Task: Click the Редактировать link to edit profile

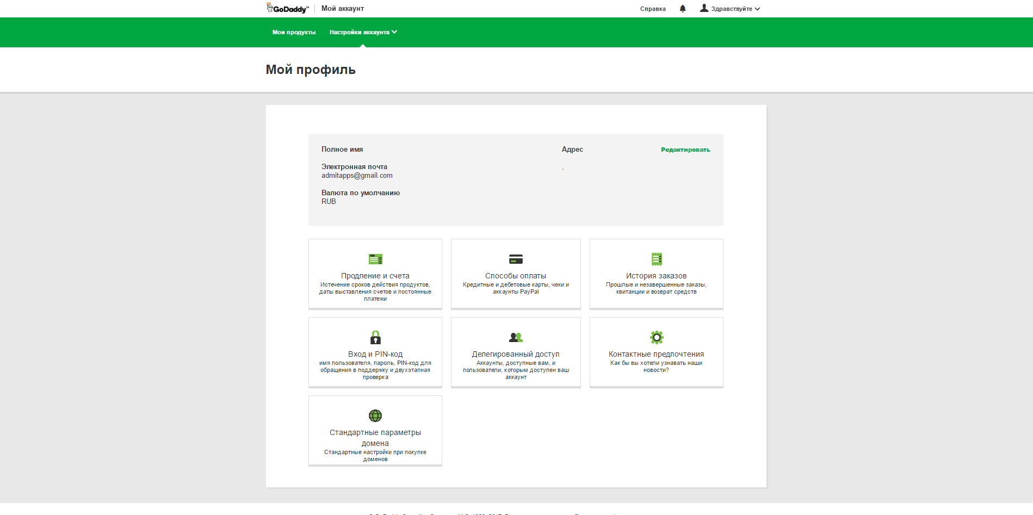Action: pyautogui.click(x=684, y=149)
